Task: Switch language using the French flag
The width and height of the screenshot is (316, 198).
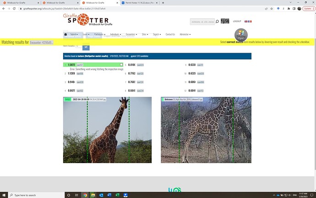Action: pyautogui.click(x=250, y=22)
